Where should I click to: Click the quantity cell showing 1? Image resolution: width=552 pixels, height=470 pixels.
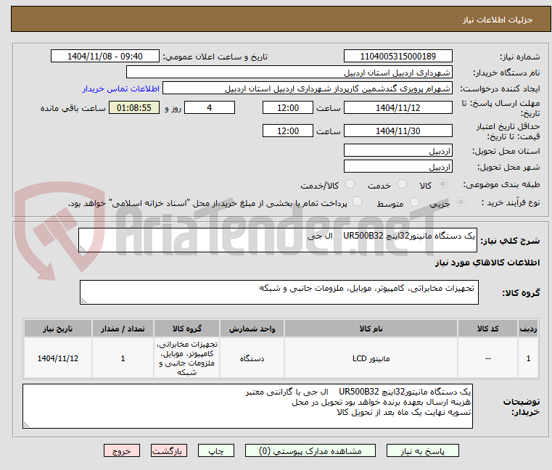(x=123, y=358)
